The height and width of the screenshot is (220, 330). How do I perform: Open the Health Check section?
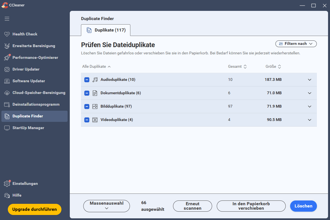pyautogui.click(x=35, y=34)
